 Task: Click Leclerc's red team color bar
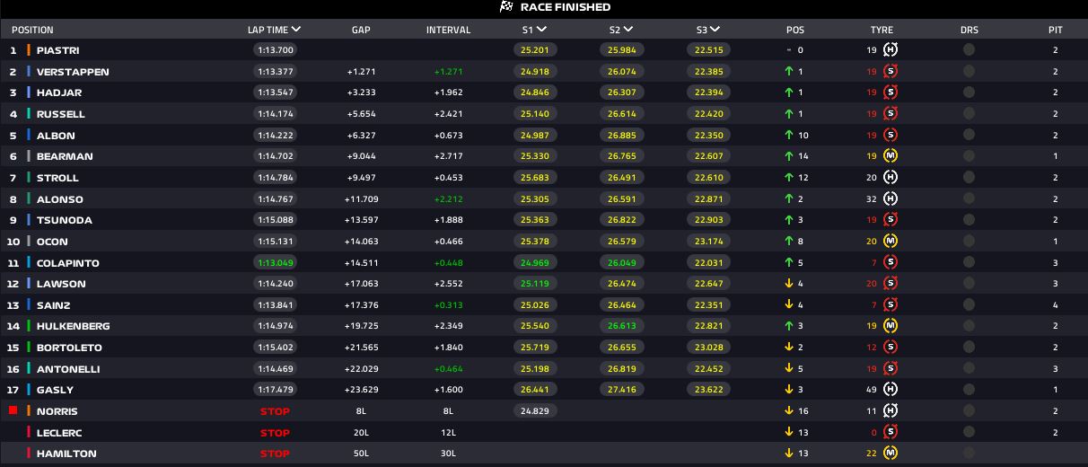[x=29, y=432]
